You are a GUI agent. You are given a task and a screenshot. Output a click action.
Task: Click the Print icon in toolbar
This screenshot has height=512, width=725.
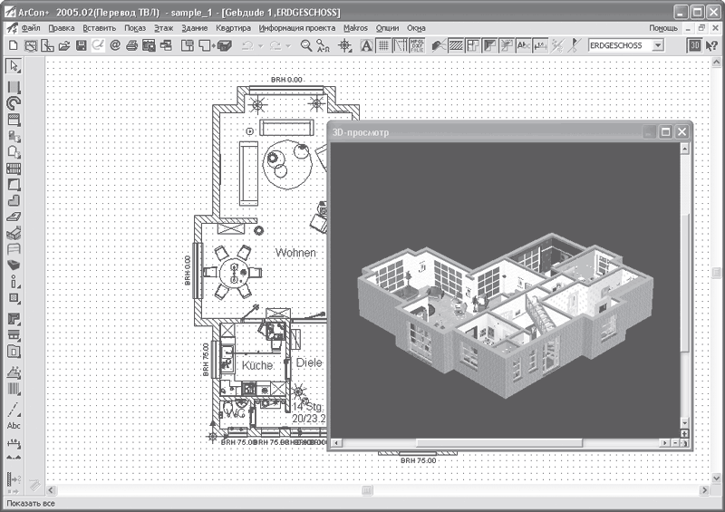point(132,44)
